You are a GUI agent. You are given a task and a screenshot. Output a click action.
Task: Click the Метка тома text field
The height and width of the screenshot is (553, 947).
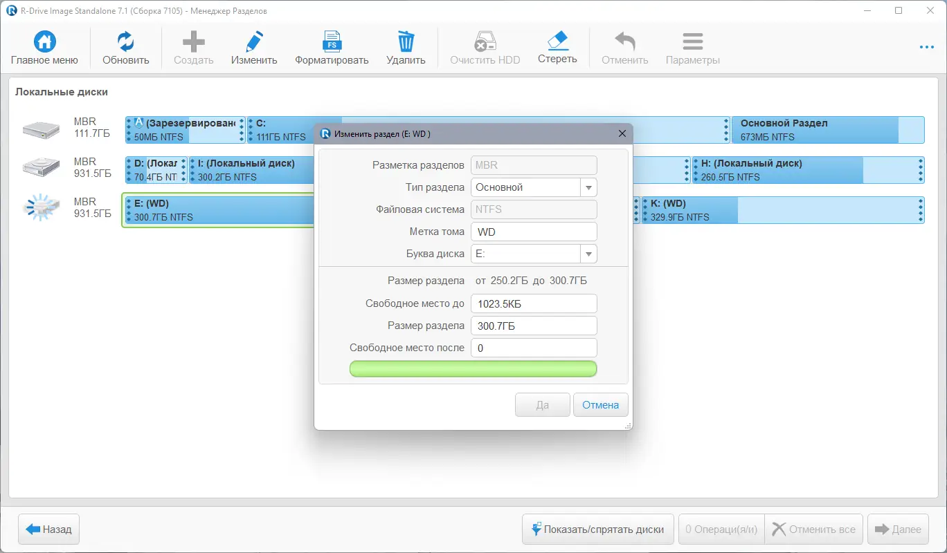coord(534,232)
